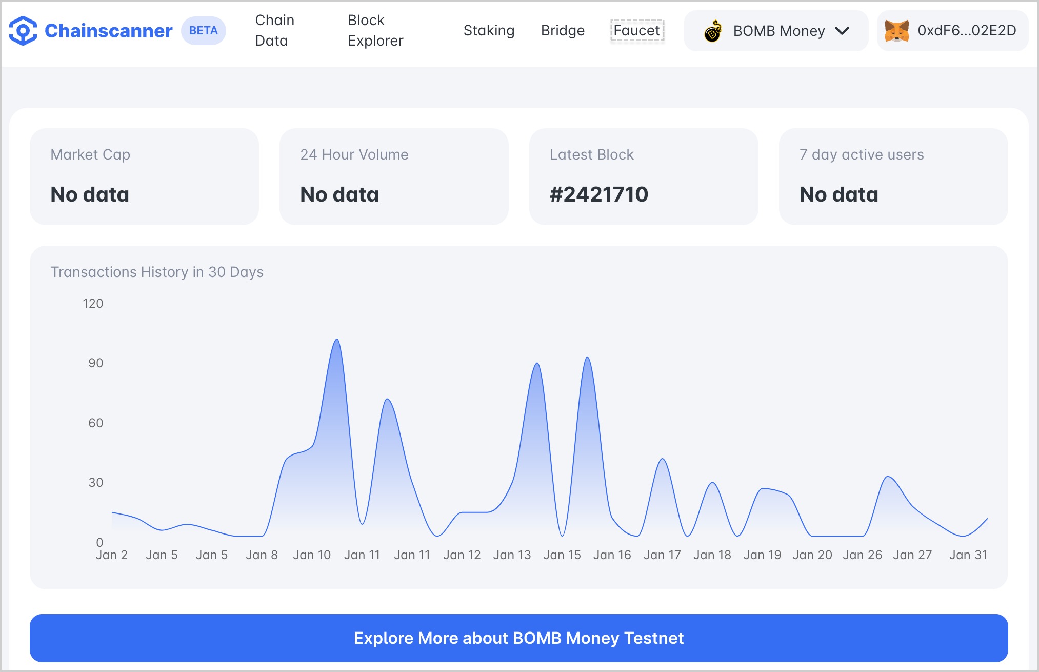Click No data under 7 day active users
Screen dimensions: 1039x672
coord(839,194)
